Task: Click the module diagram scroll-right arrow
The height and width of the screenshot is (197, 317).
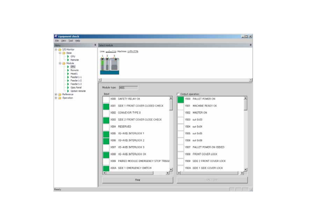Action: point(251,80)
